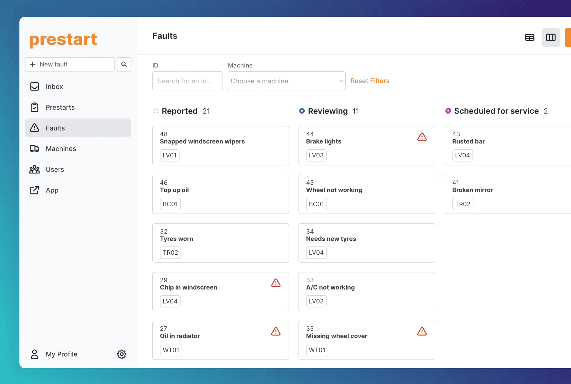Click warning triangle on Brake lights card
The image size is (571, 384).
[422, 137]
